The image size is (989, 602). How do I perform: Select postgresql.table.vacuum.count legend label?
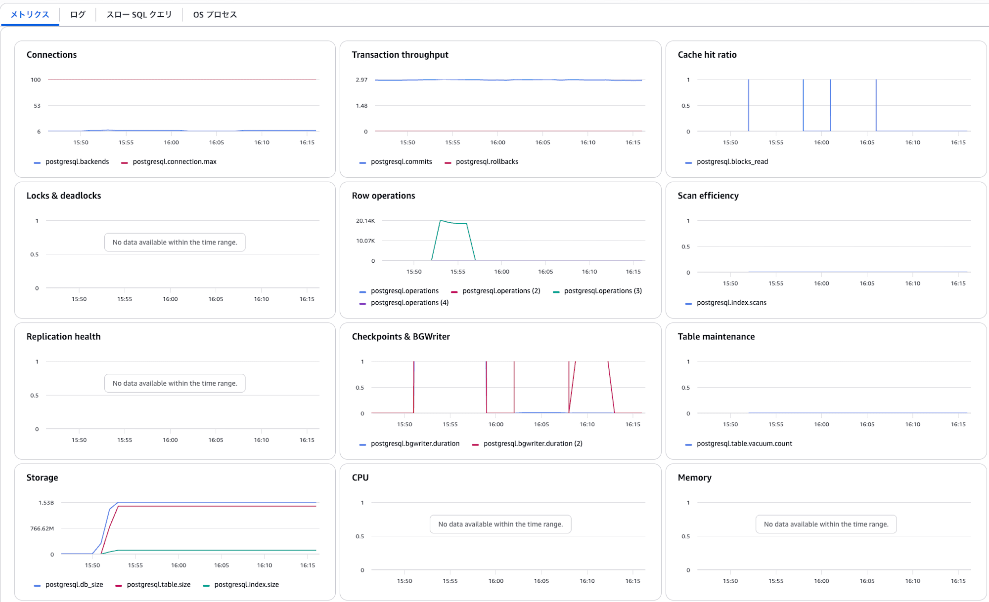[x=744, y=443]
